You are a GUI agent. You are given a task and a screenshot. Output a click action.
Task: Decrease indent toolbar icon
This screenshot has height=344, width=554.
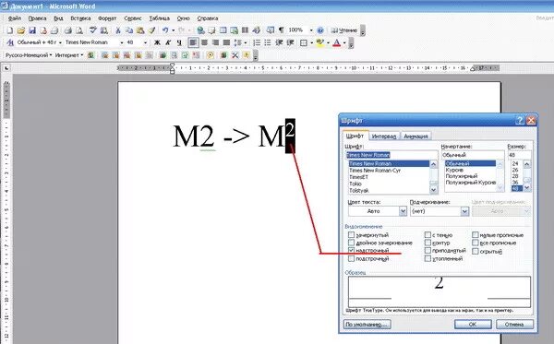coord(279,42)
